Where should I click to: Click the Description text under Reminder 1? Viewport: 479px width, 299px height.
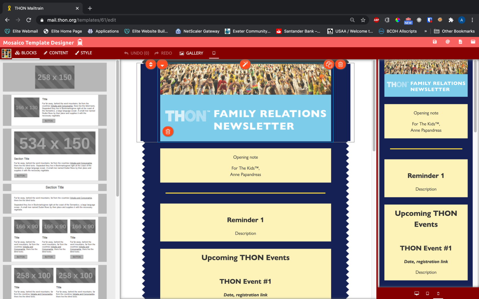[245, 234]
